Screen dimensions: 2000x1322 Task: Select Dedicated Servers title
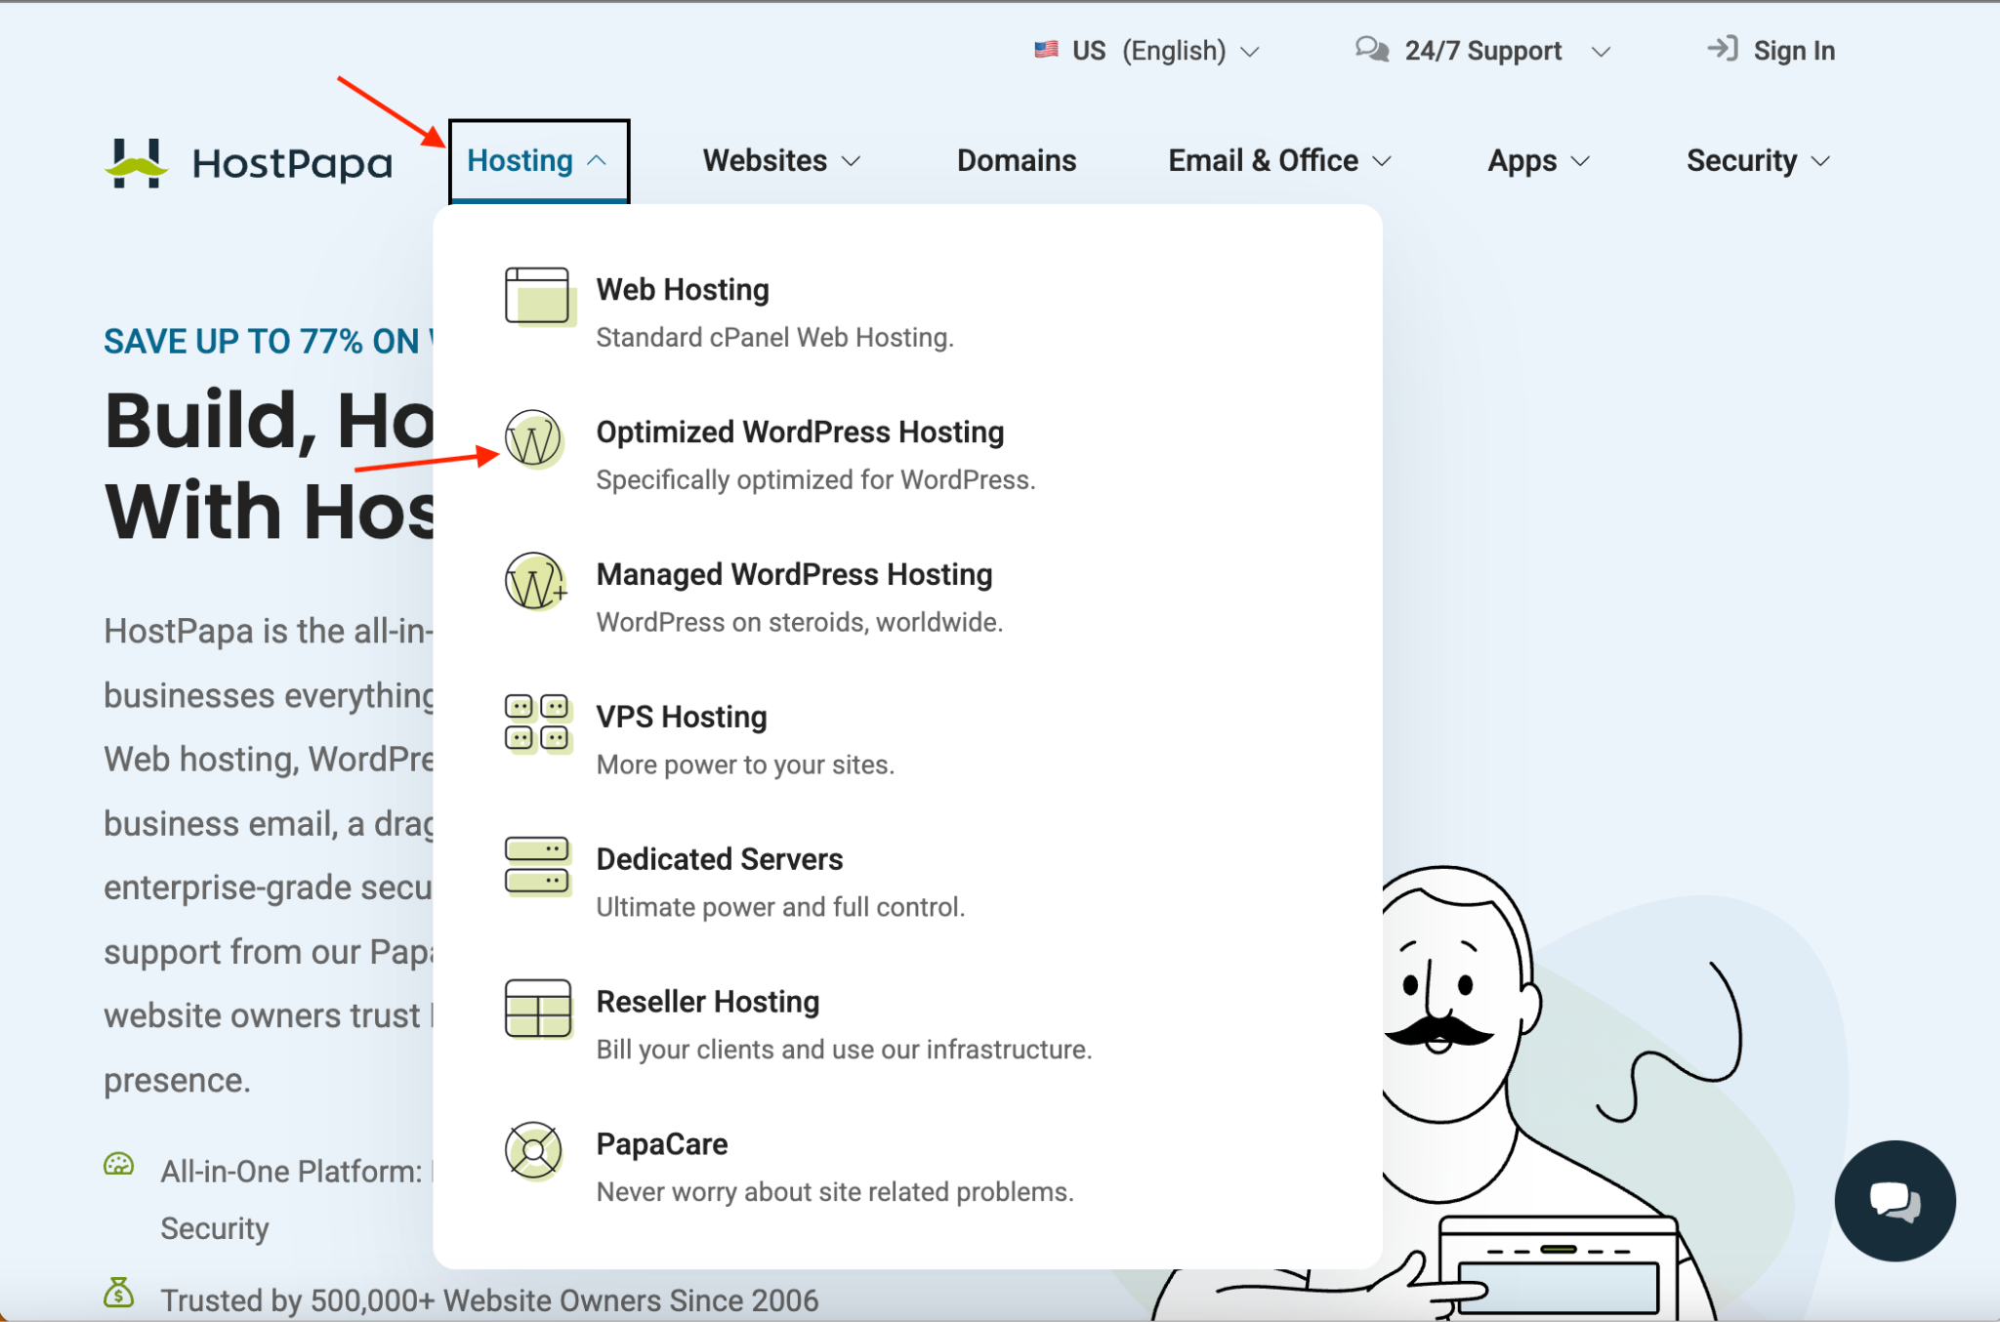click(720, 859)
